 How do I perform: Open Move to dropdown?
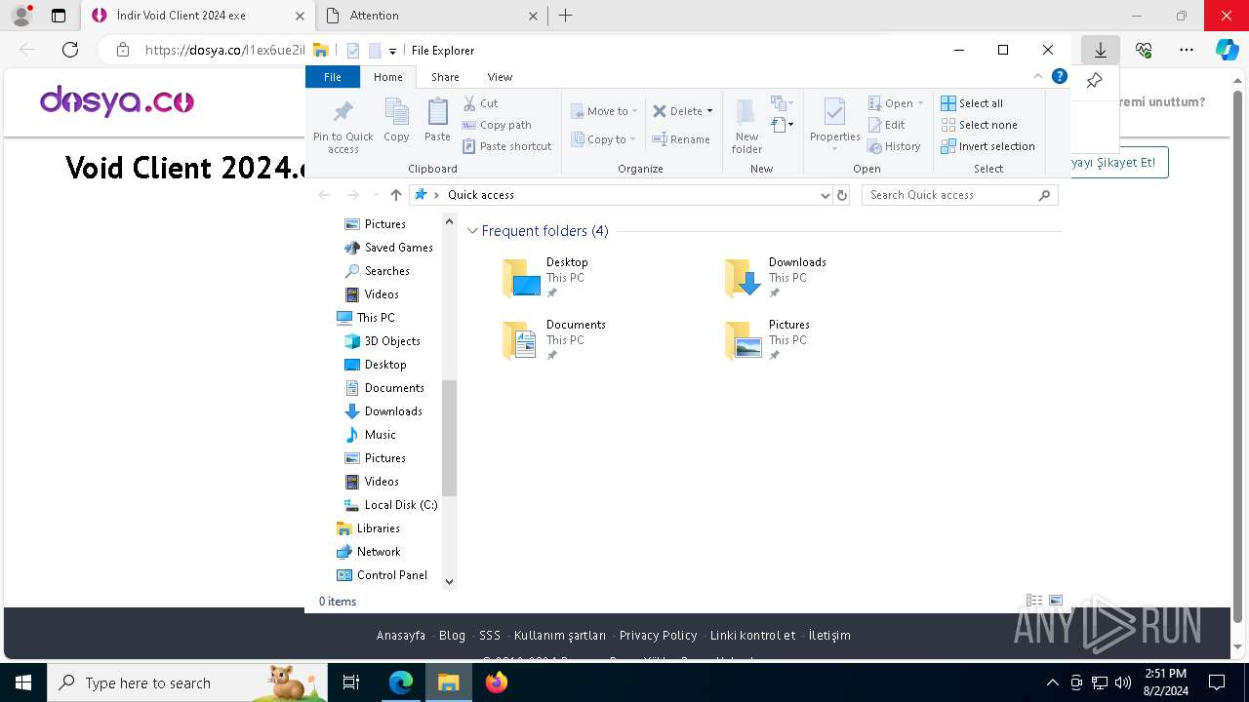click(x=604, y=111)
